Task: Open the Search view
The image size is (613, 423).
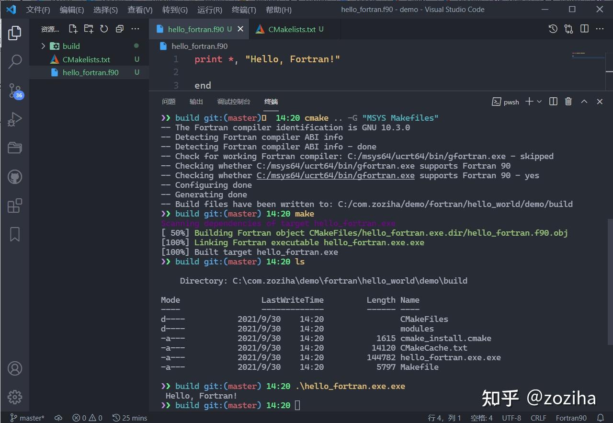Action: pos(15,61)
